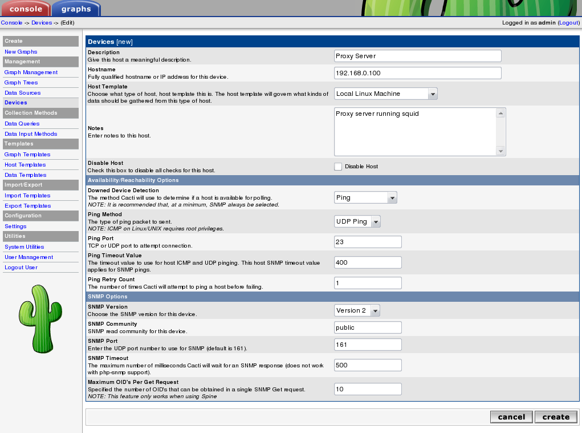The width and height of the screenshot is (582, 433).
Task: Open User Management under Utilities
Action: click(x=29, y=257)
